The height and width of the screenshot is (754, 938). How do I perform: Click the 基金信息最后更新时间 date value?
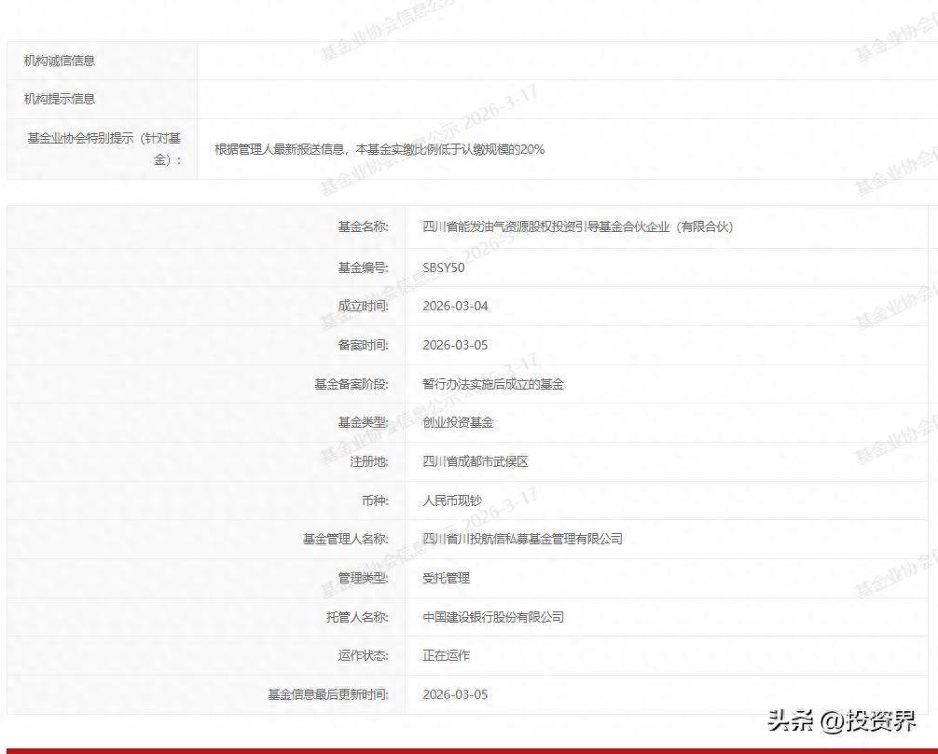tap(455, 694)
